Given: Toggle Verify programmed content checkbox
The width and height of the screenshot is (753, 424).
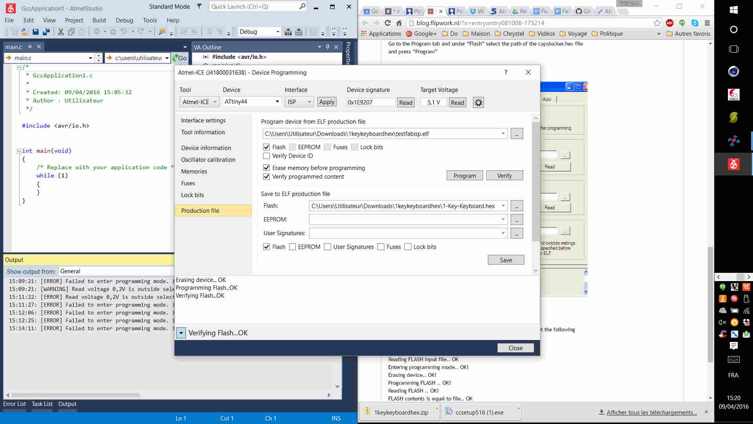Looking at the screenshot, I should click(x=267, y=177).
